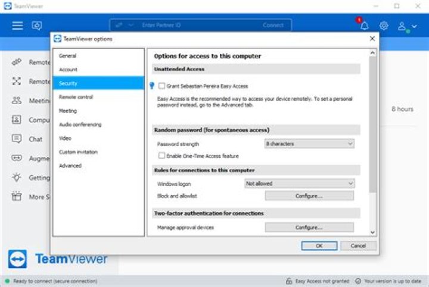Confirm the options with OK
The height and width of the screenshot is (287, 429).
319,245
